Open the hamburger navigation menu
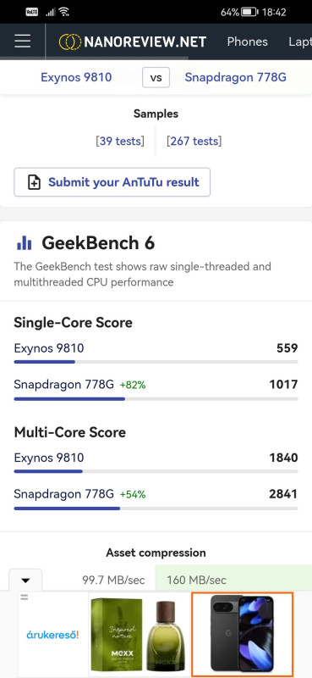 [23, 41]
